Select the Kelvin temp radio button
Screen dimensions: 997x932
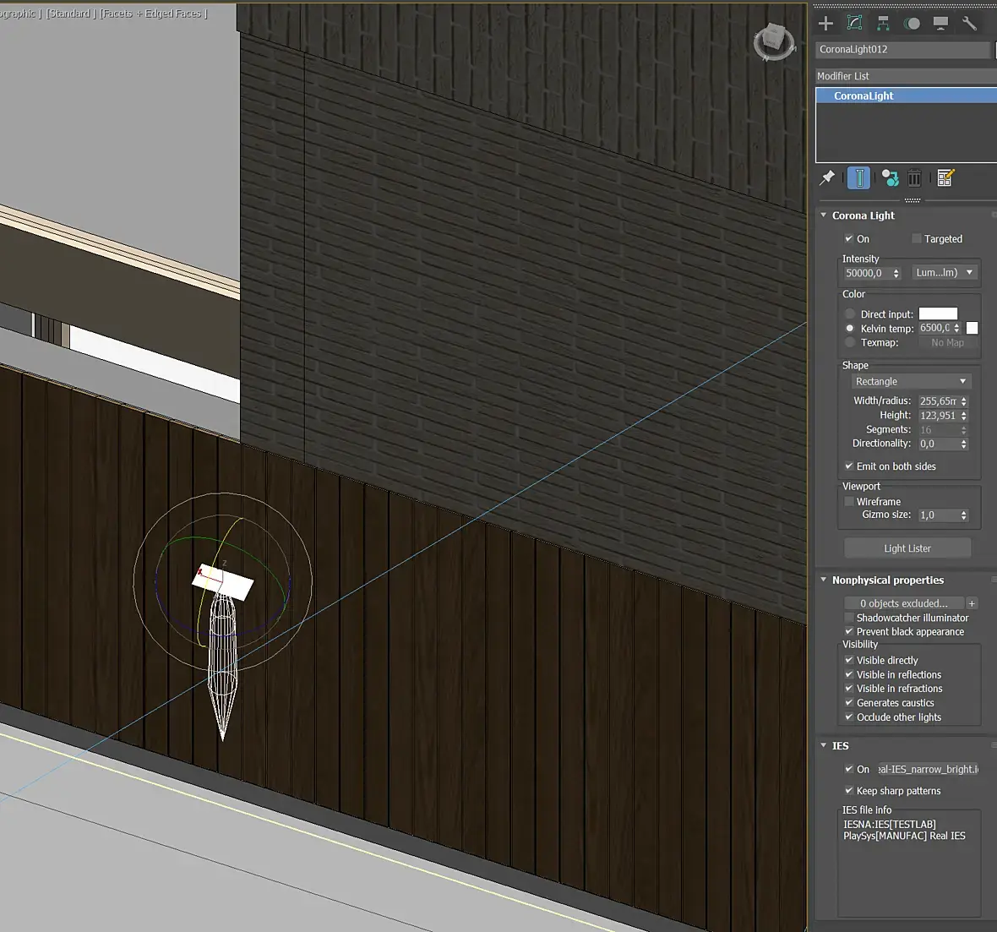point(849,328)
